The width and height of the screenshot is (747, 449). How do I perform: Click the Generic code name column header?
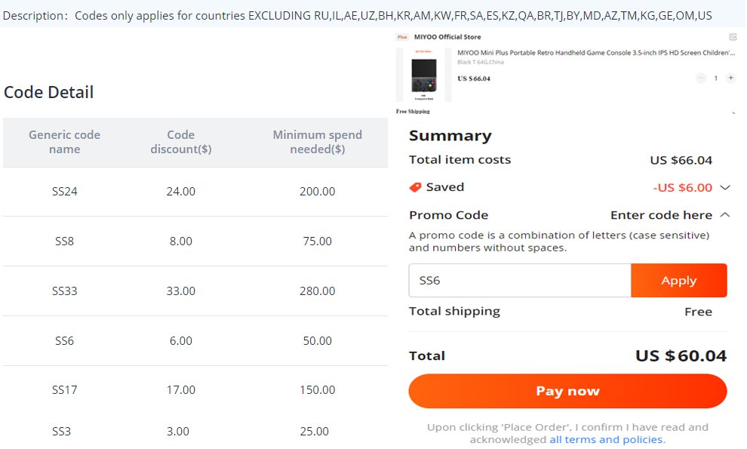tap(64, 142)
